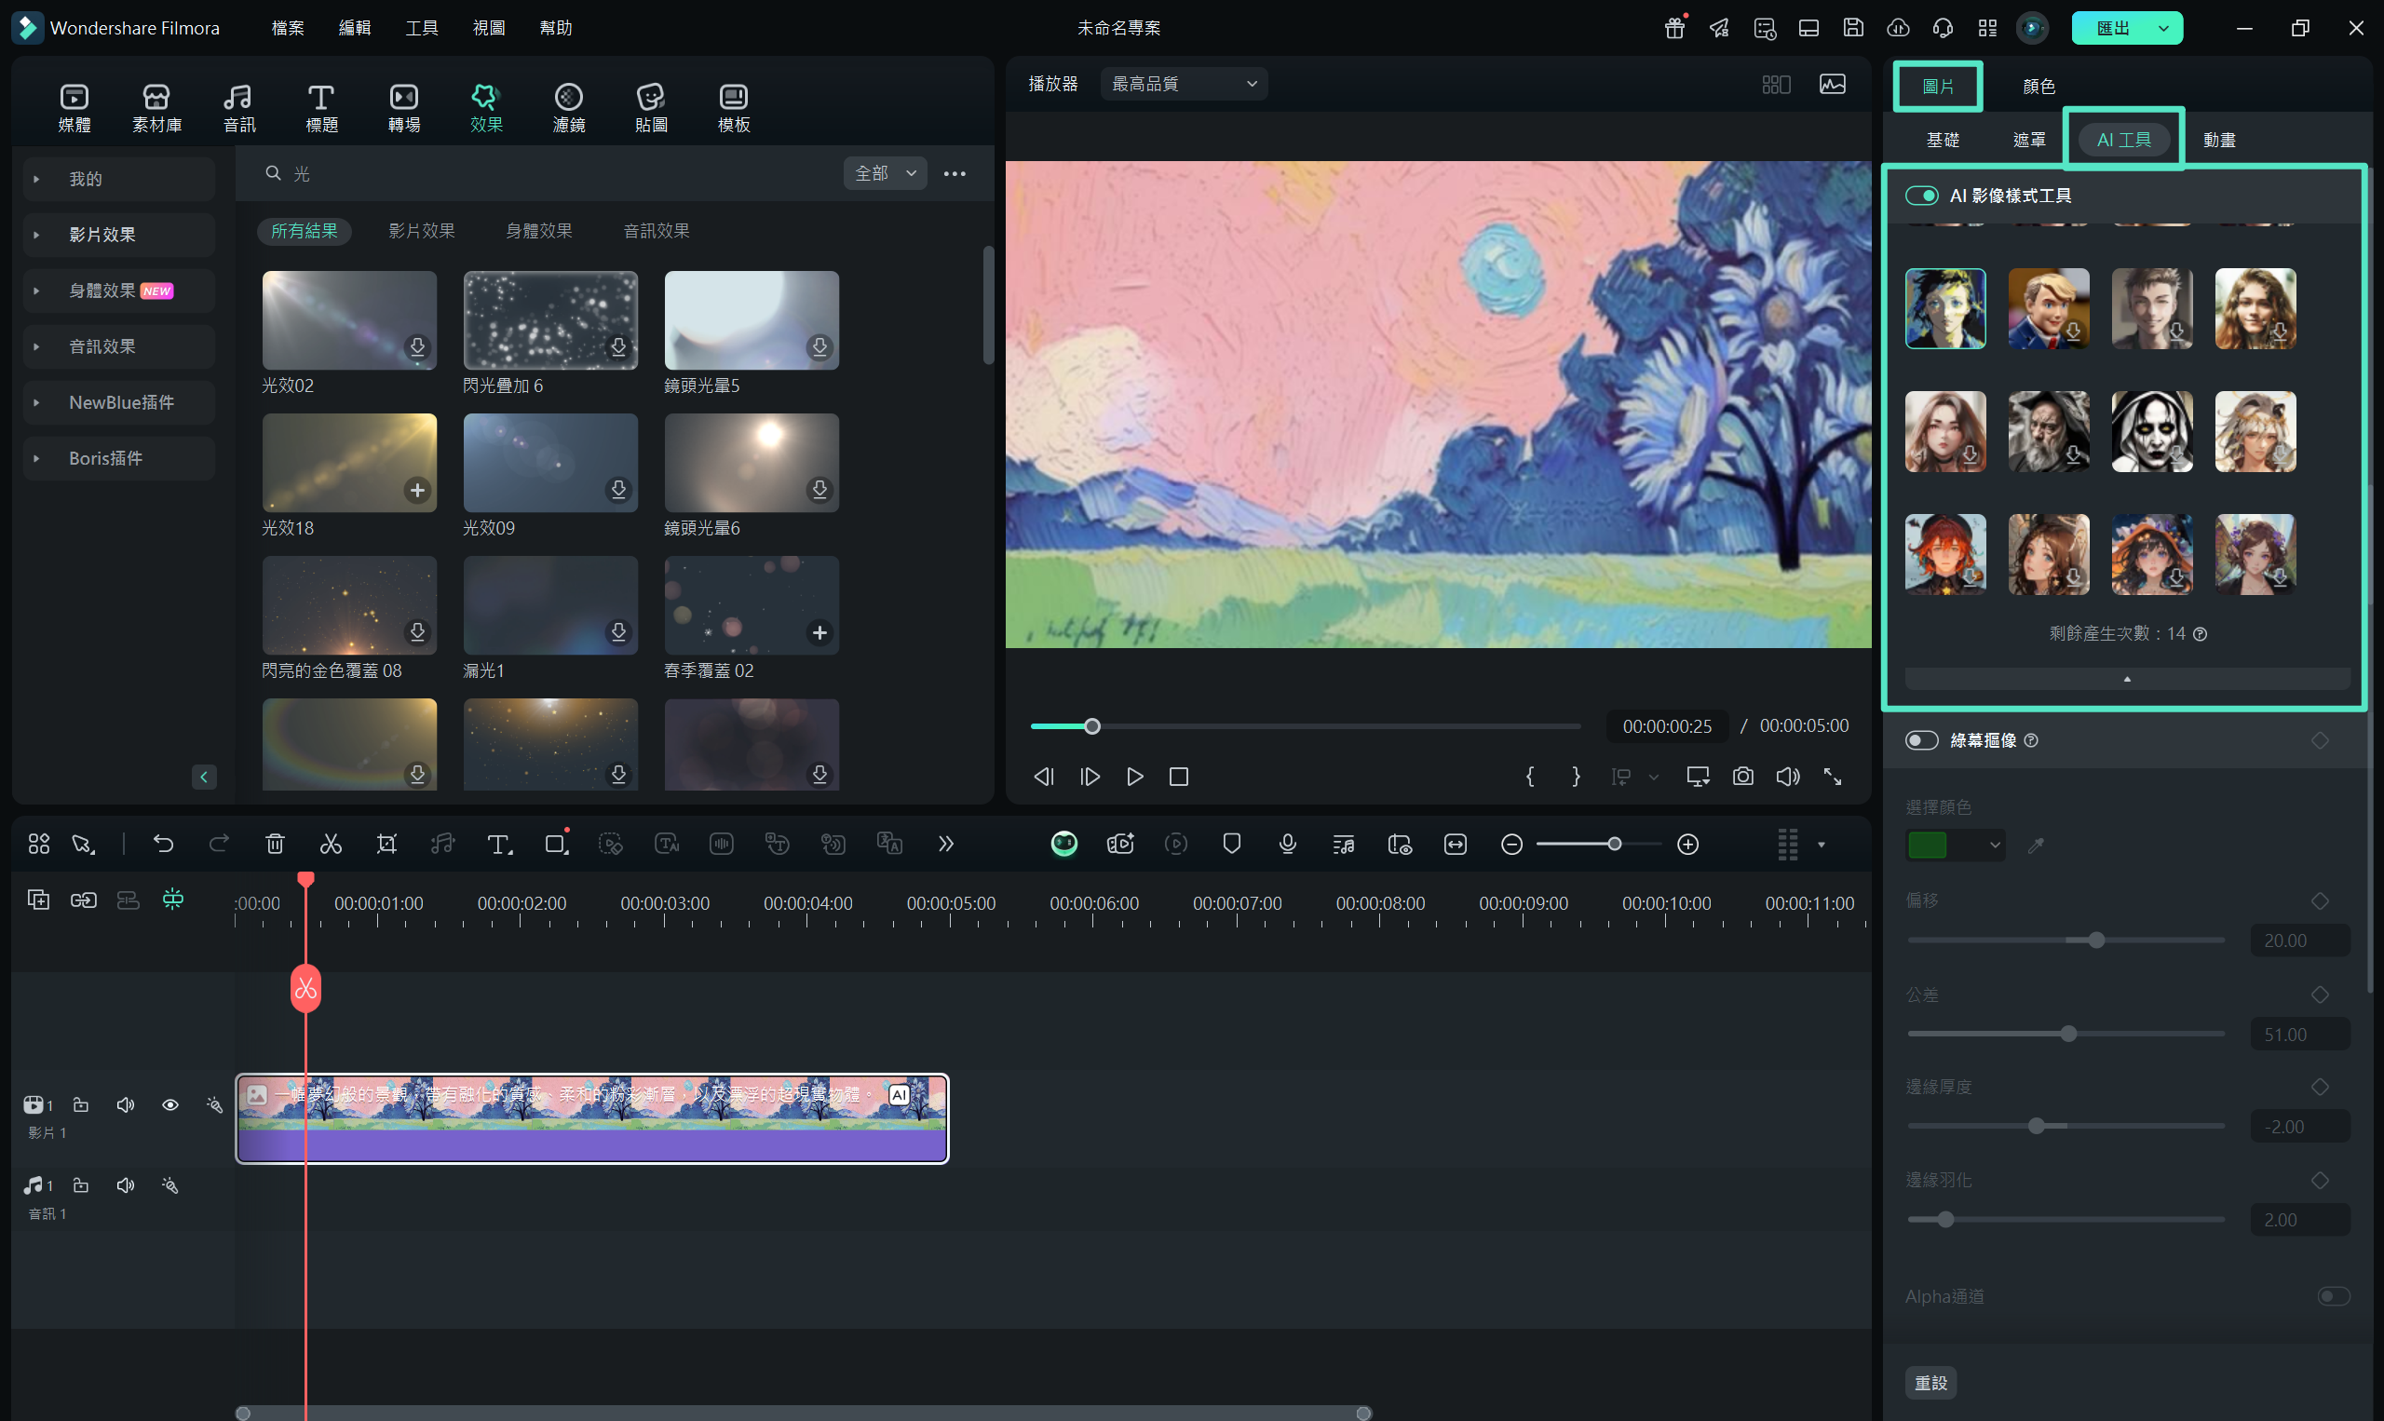The image size is (2384, 1421).
Task: Take a snapshot with the camera icon
Action: coord(1742,777)
